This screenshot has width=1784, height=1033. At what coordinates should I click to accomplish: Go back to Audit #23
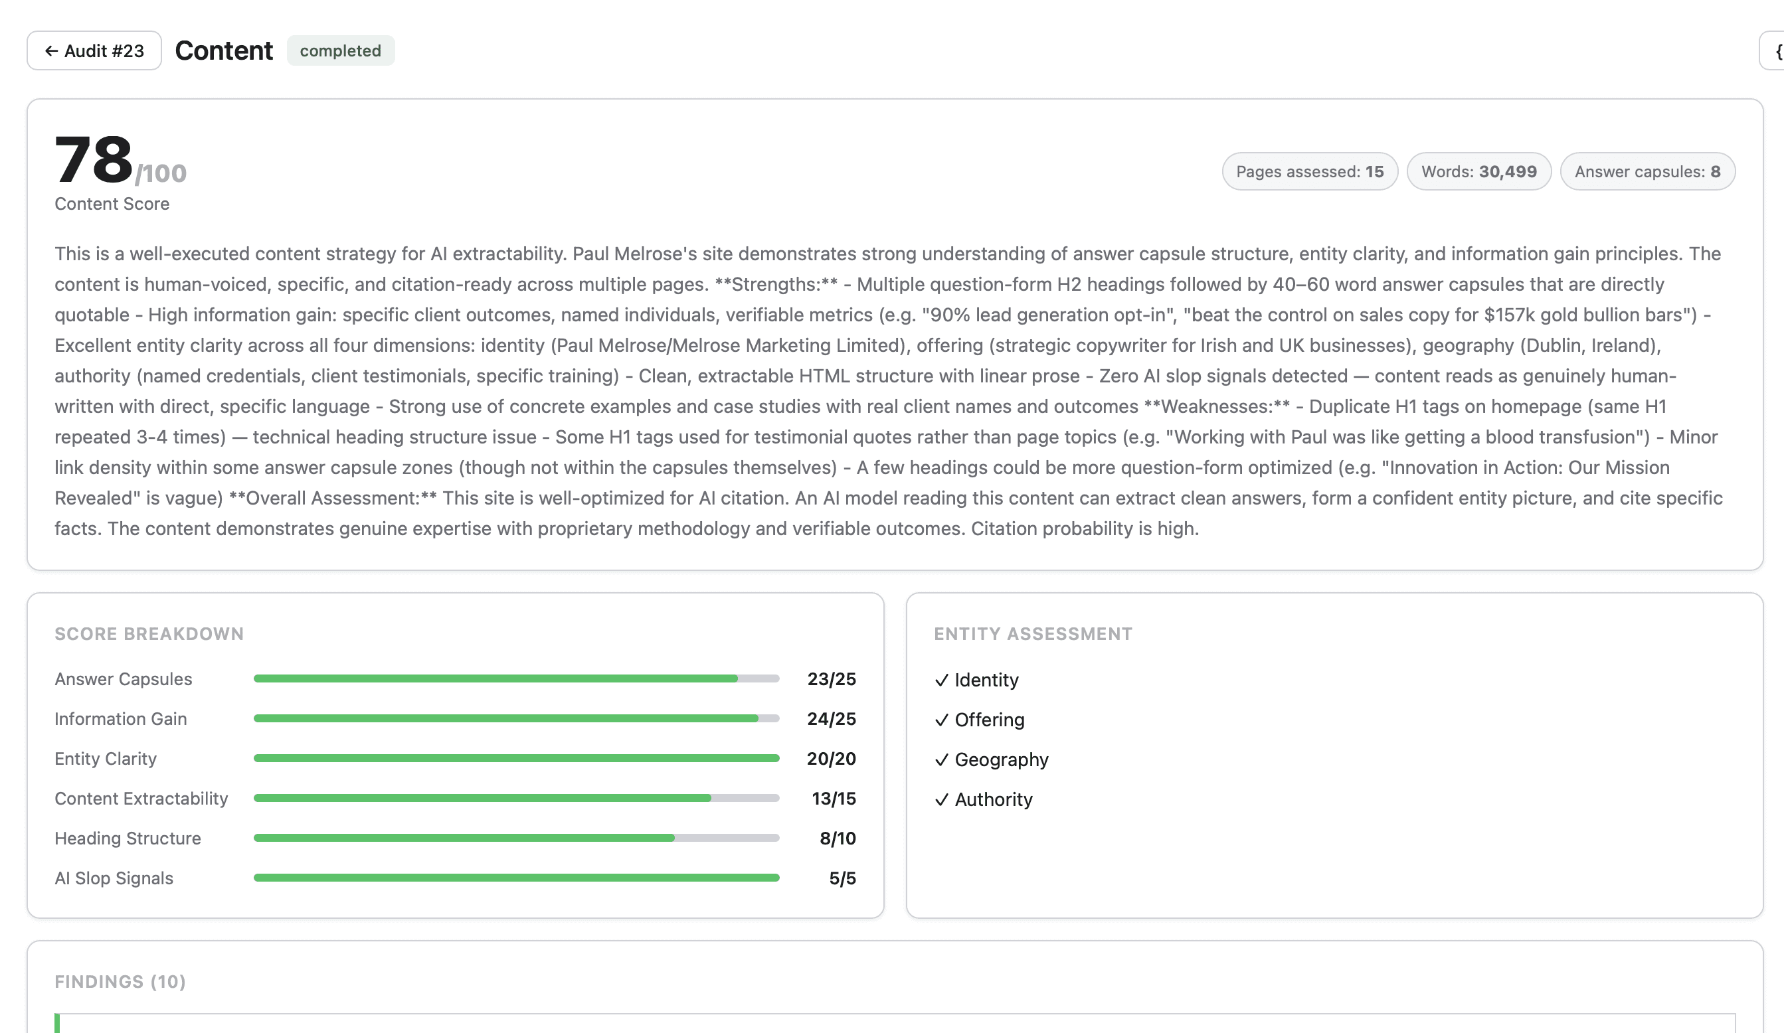tap(94, 51)
